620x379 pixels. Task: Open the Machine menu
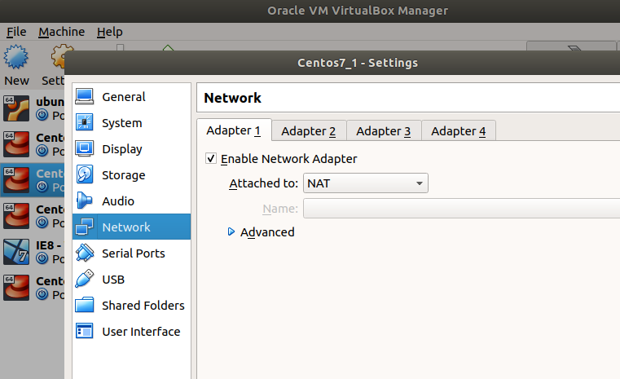[x=61, y=32]
